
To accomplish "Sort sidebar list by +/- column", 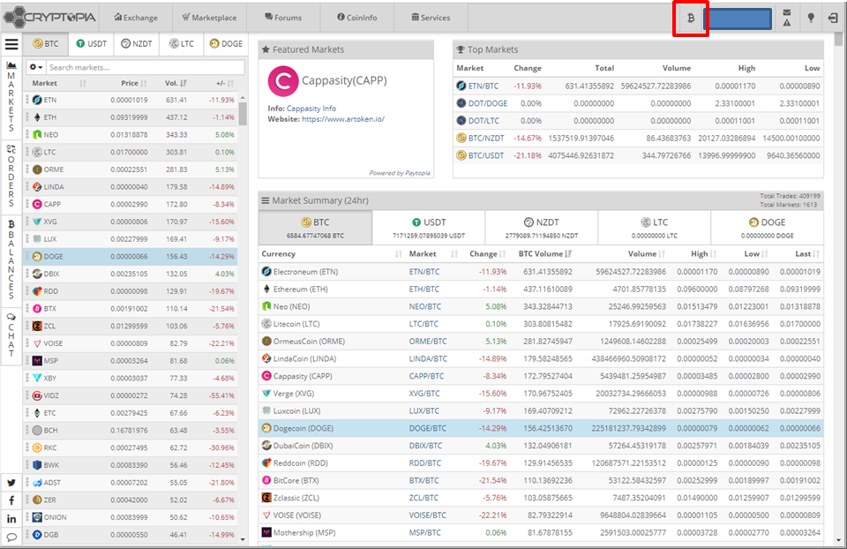I will pos(225,83).
